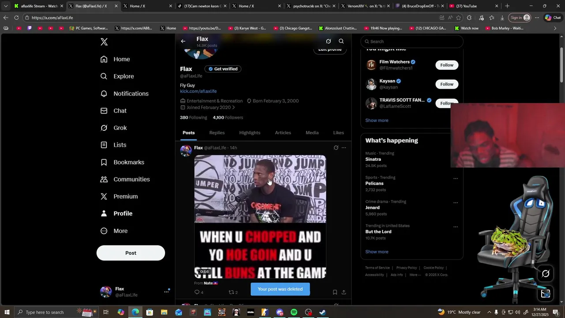Viewport: 565px width, 318px height.
Task: Click the floating Grok button
Action: 546,274
